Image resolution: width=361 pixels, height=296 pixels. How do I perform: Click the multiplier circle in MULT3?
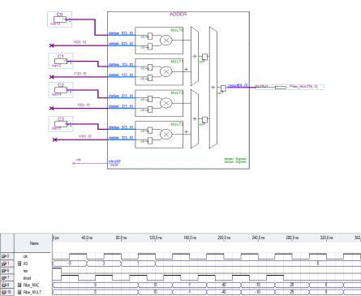pyautogui.click(x=166, y=135)
